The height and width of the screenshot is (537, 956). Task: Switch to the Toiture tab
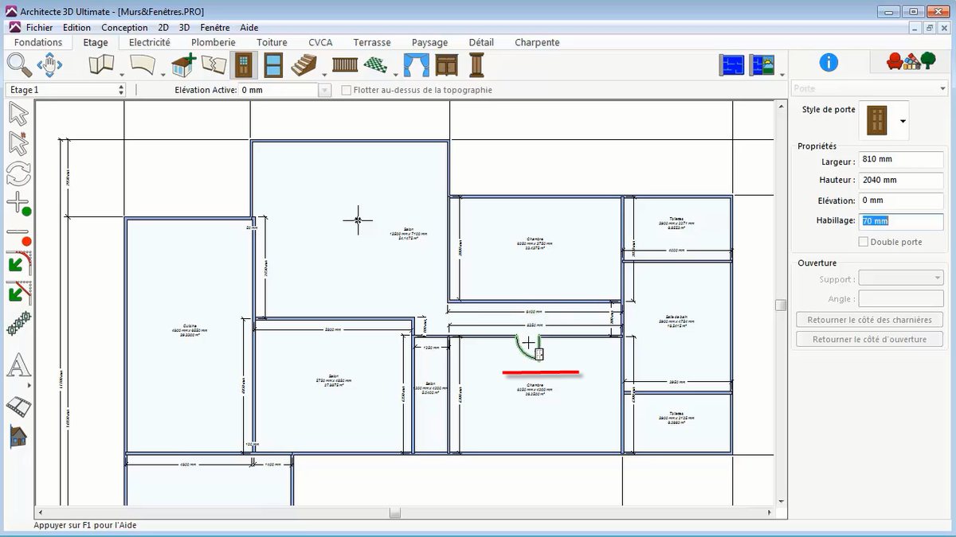pos(272,42)
